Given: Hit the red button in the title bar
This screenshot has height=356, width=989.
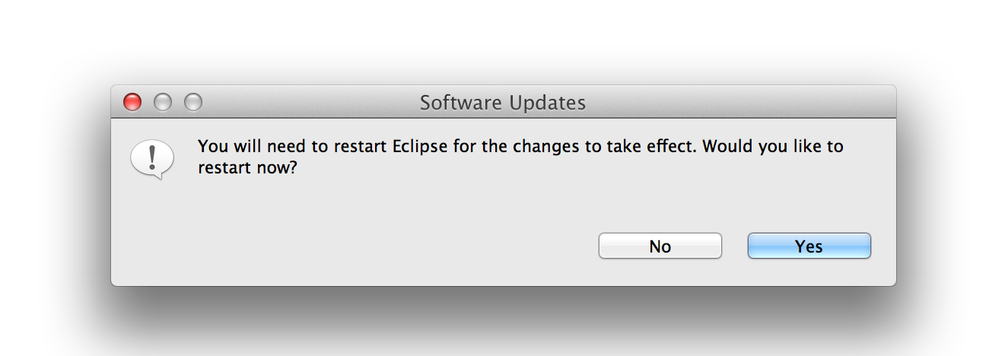Looking at the screenshot, I should coord(132,102).
